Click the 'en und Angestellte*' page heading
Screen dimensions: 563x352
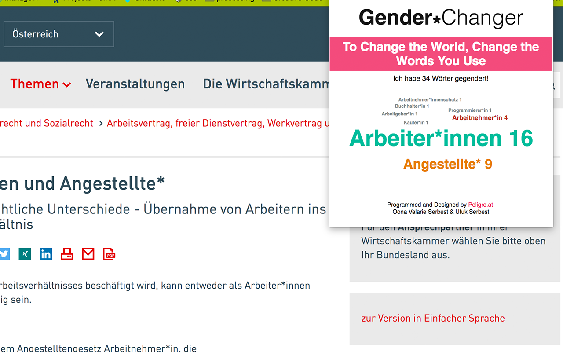(82, 184)
